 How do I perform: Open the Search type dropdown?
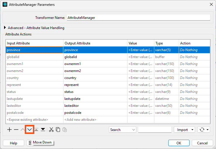[123, 130]
